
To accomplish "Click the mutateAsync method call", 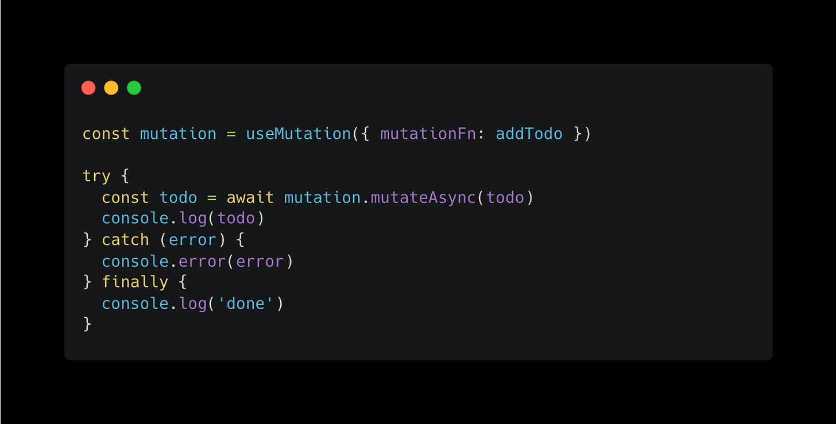I will coord(424,197).
